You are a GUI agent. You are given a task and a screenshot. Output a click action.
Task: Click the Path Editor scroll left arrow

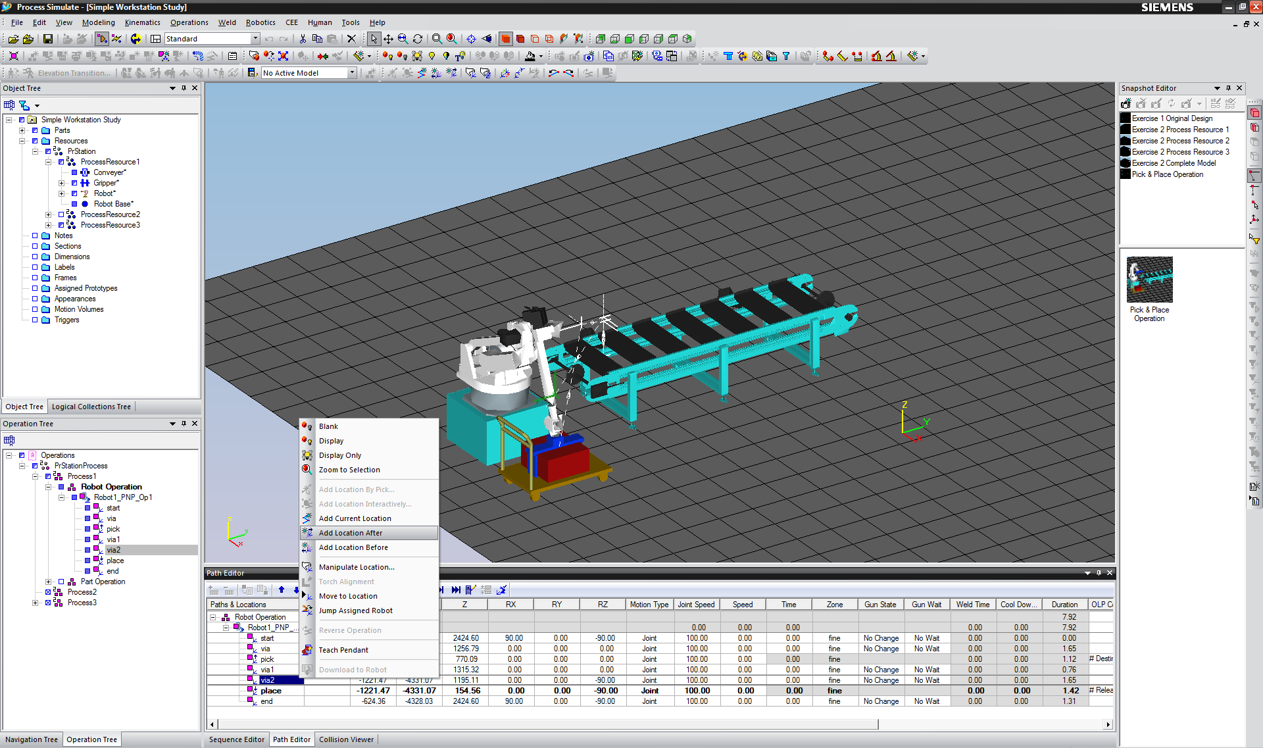(x=212, y=724)
